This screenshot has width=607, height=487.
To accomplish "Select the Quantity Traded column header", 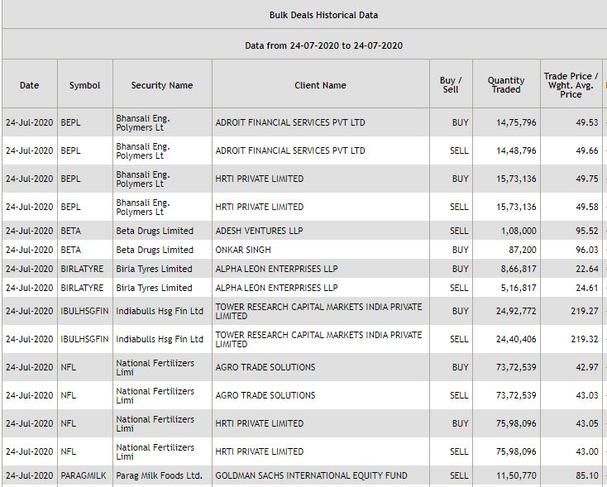I will (x=506, y=85).
